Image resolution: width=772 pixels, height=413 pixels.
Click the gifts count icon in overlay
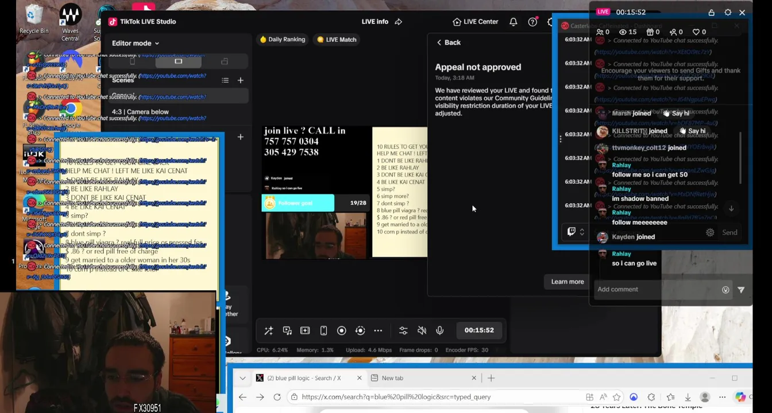click(x=653, y=32)
